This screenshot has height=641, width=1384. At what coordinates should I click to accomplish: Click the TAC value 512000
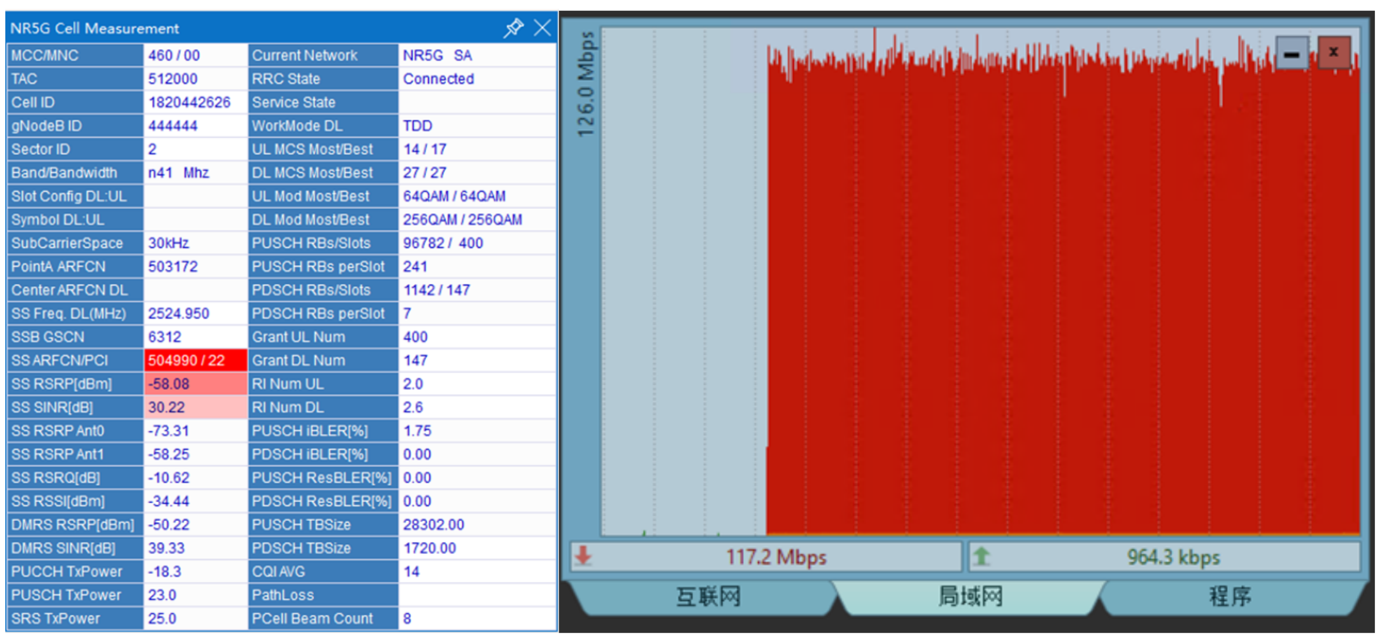pos(173,79)
